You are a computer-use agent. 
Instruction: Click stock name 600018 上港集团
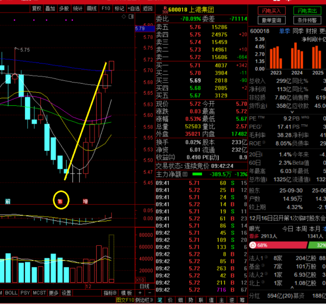[191, 10]
